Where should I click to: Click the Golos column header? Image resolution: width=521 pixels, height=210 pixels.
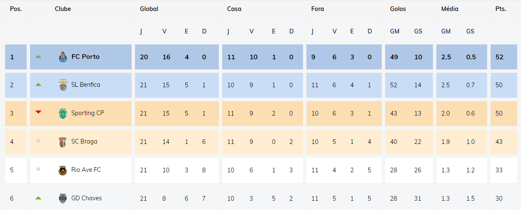[x=398, y=9]
